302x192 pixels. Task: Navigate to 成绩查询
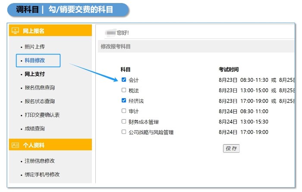tap(35, 129)
